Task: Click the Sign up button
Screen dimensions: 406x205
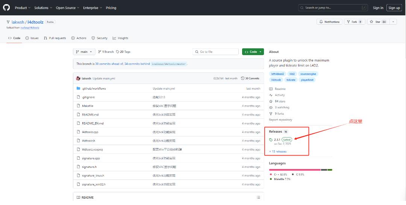Action: (394, 8)
